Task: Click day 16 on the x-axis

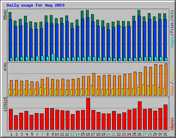Action: tap(88, 134)
